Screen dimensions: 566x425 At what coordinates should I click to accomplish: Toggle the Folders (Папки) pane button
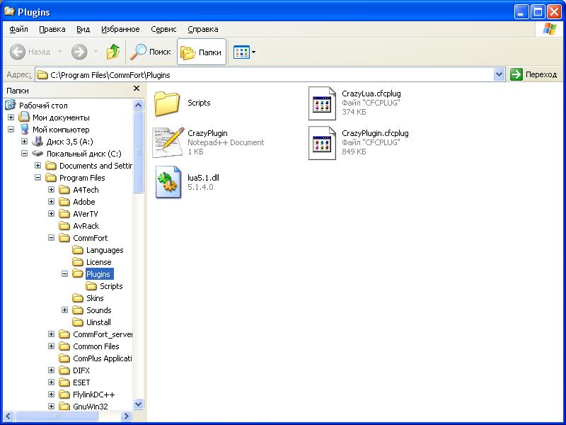tap(201, 52)
